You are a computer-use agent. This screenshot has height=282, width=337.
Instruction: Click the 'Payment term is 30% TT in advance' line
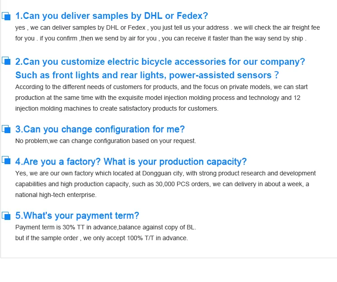point(105,227)
